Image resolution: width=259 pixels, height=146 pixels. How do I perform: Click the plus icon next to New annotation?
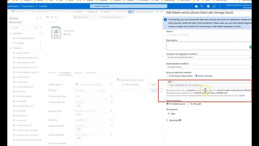[x=168, y=114]
